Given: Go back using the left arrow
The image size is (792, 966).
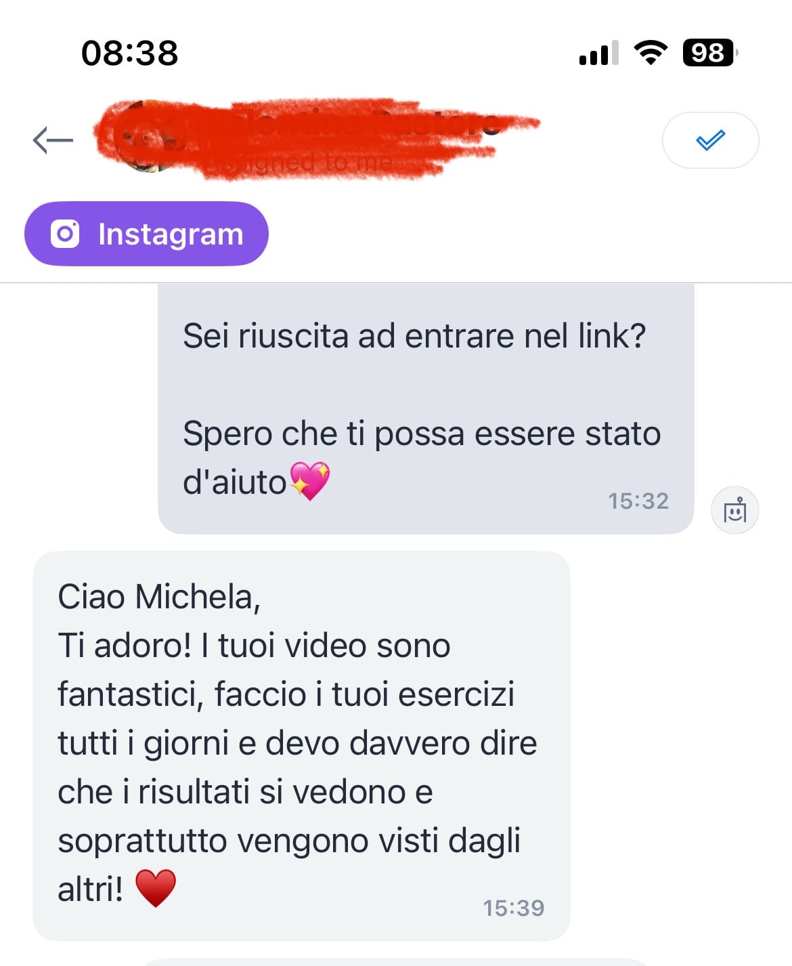Looking at the screenshot, I should pyautogui.click(x=53, y=140).
